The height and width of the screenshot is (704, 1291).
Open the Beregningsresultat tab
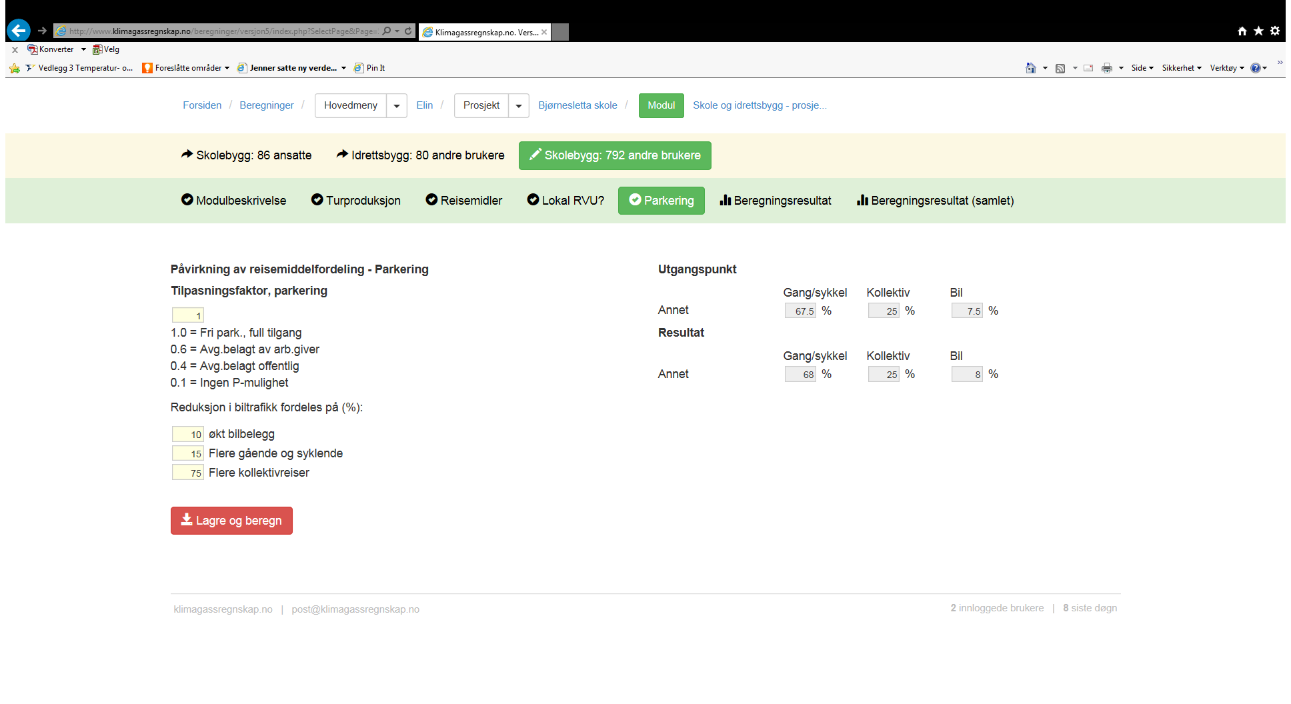pos(776,201)
